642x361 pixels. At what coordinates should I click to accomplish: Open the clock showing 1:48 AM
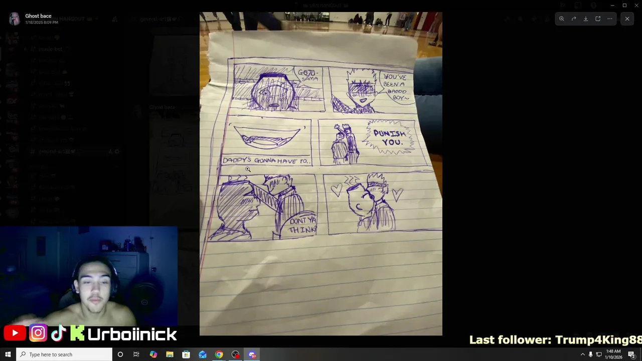pyautogui.click(x=613, y=354)
